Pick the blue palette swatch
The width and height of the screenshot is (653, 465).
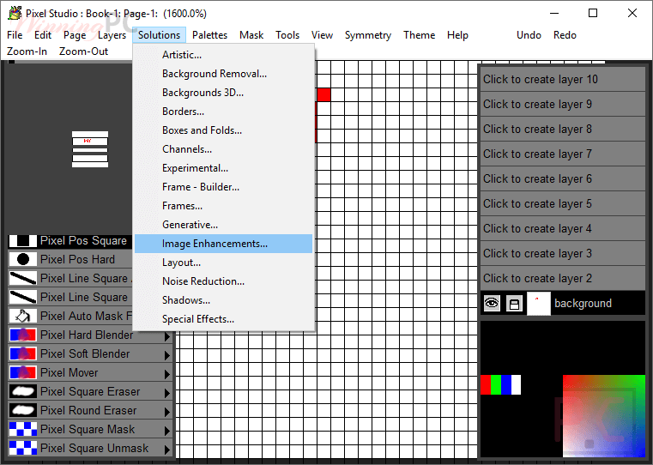click(505, 384)
